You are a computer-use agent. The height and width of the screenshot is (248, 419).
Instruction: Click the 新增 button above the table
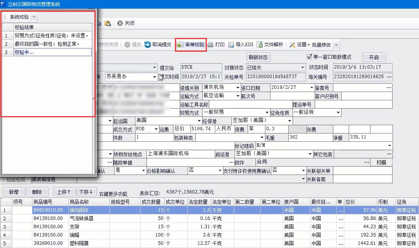coord(13,192)
